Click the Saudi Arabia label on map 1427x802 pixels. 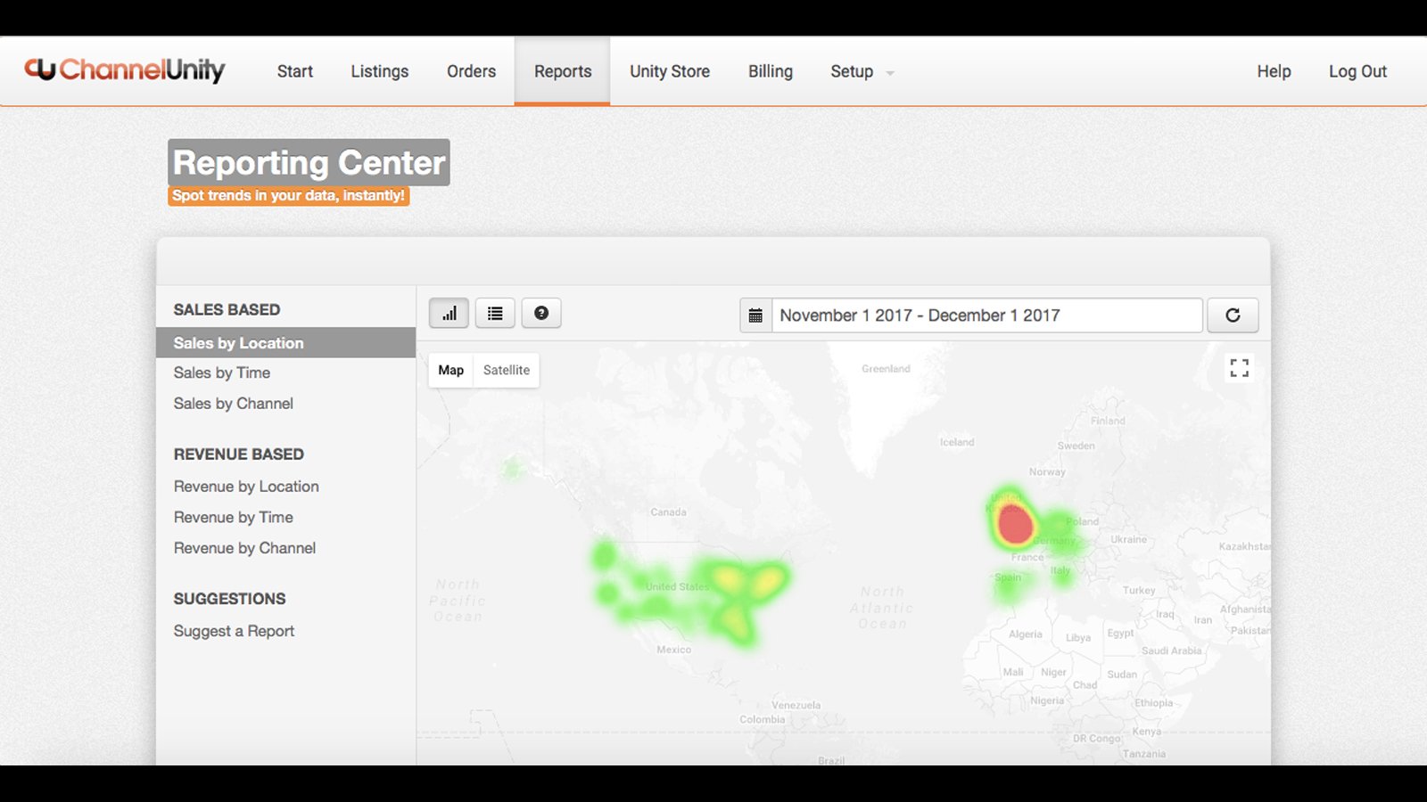pos(1172,651)
